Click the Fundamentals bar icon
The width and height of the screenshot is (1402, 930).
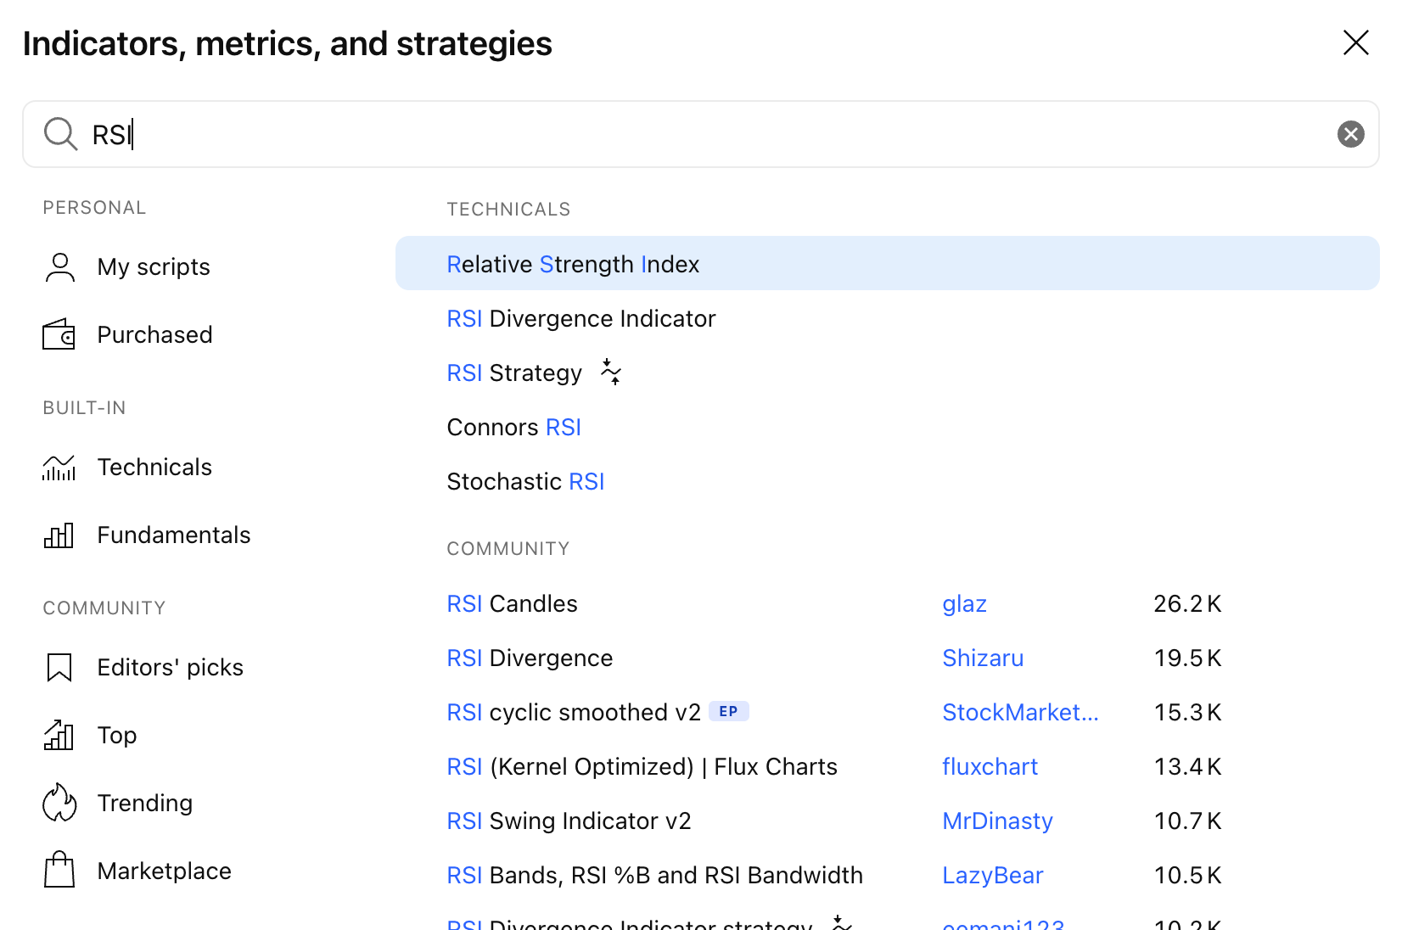tap(59, 535)
